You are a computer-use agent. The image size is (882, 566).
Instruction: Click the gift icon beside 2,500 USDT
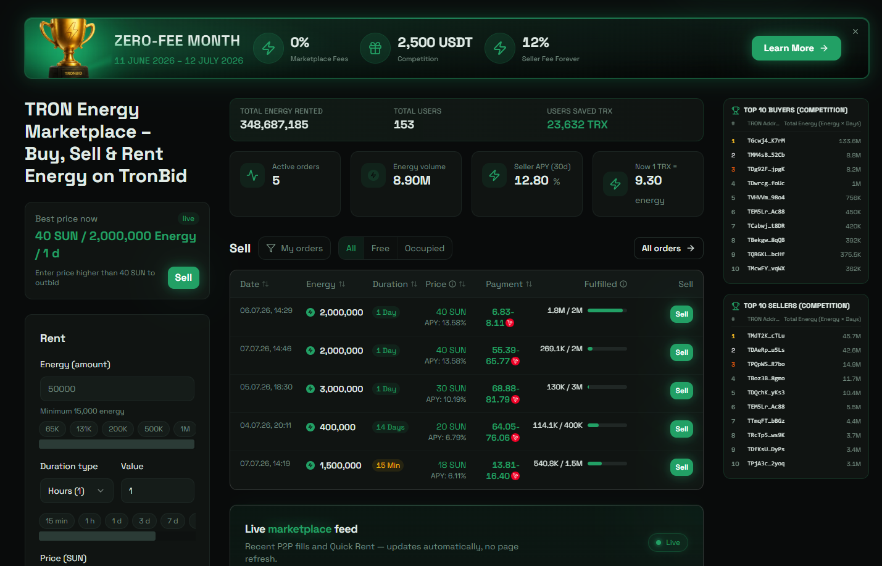pyautogui.click(x=375, y=48)
